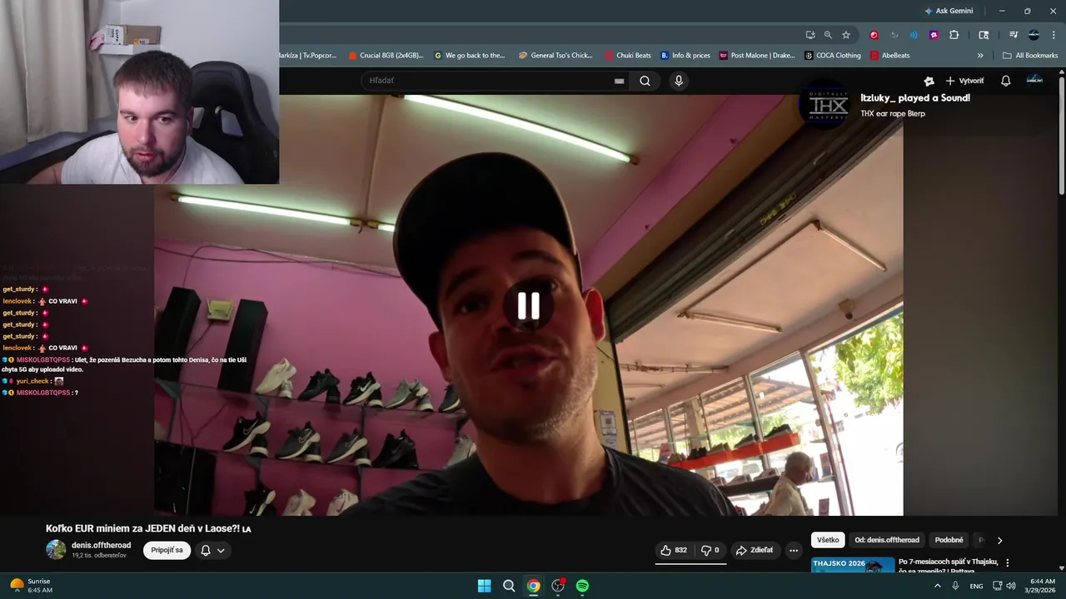Open the purple star extension icon
Viewport: 1066px width, 599px height.
coord(934,35)
